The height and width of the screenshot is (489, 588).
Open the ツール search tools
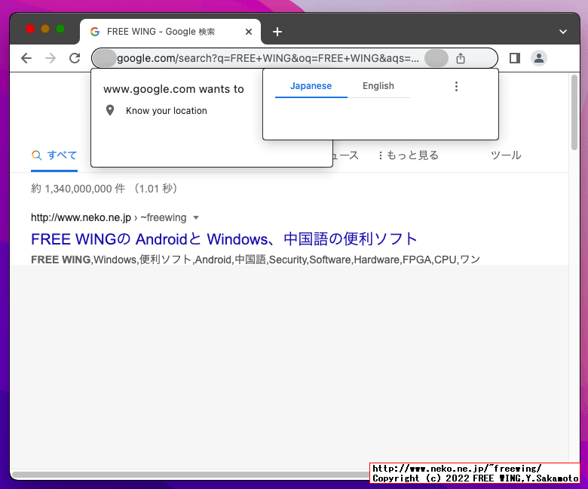(x=506, y=155)
